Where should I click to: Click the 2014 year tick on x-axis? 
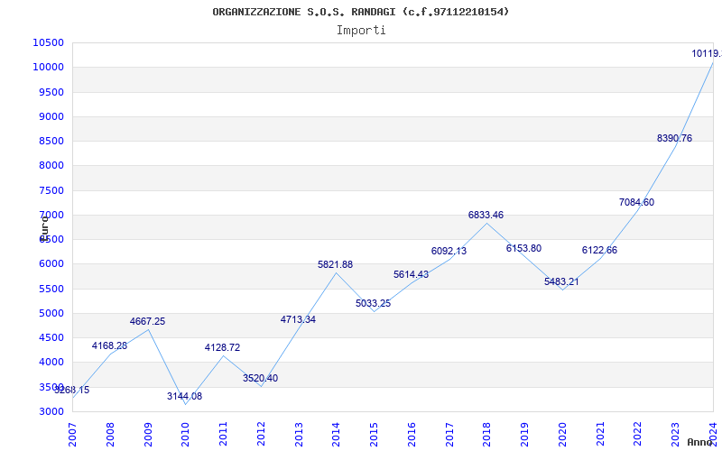click(337, 431)
